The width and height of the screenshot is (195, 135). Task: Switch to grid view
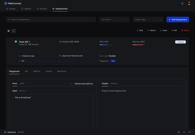(x=8, y=31)
